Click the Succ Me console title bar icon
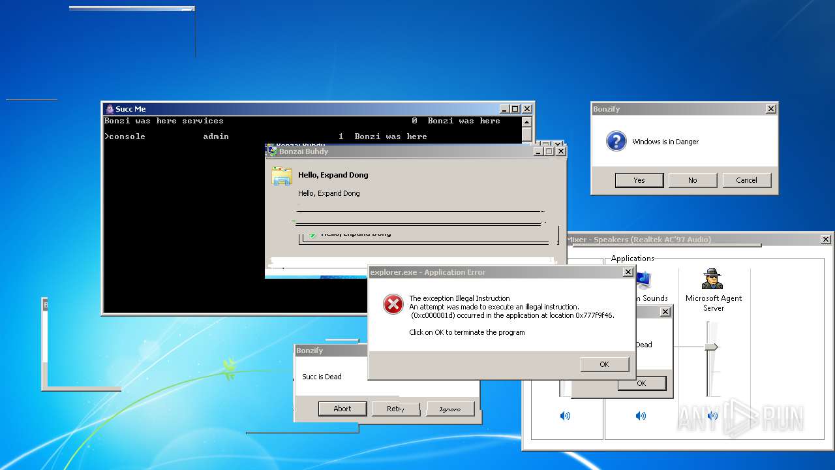This screenshot has width=835, height=470. coord(110,109)
